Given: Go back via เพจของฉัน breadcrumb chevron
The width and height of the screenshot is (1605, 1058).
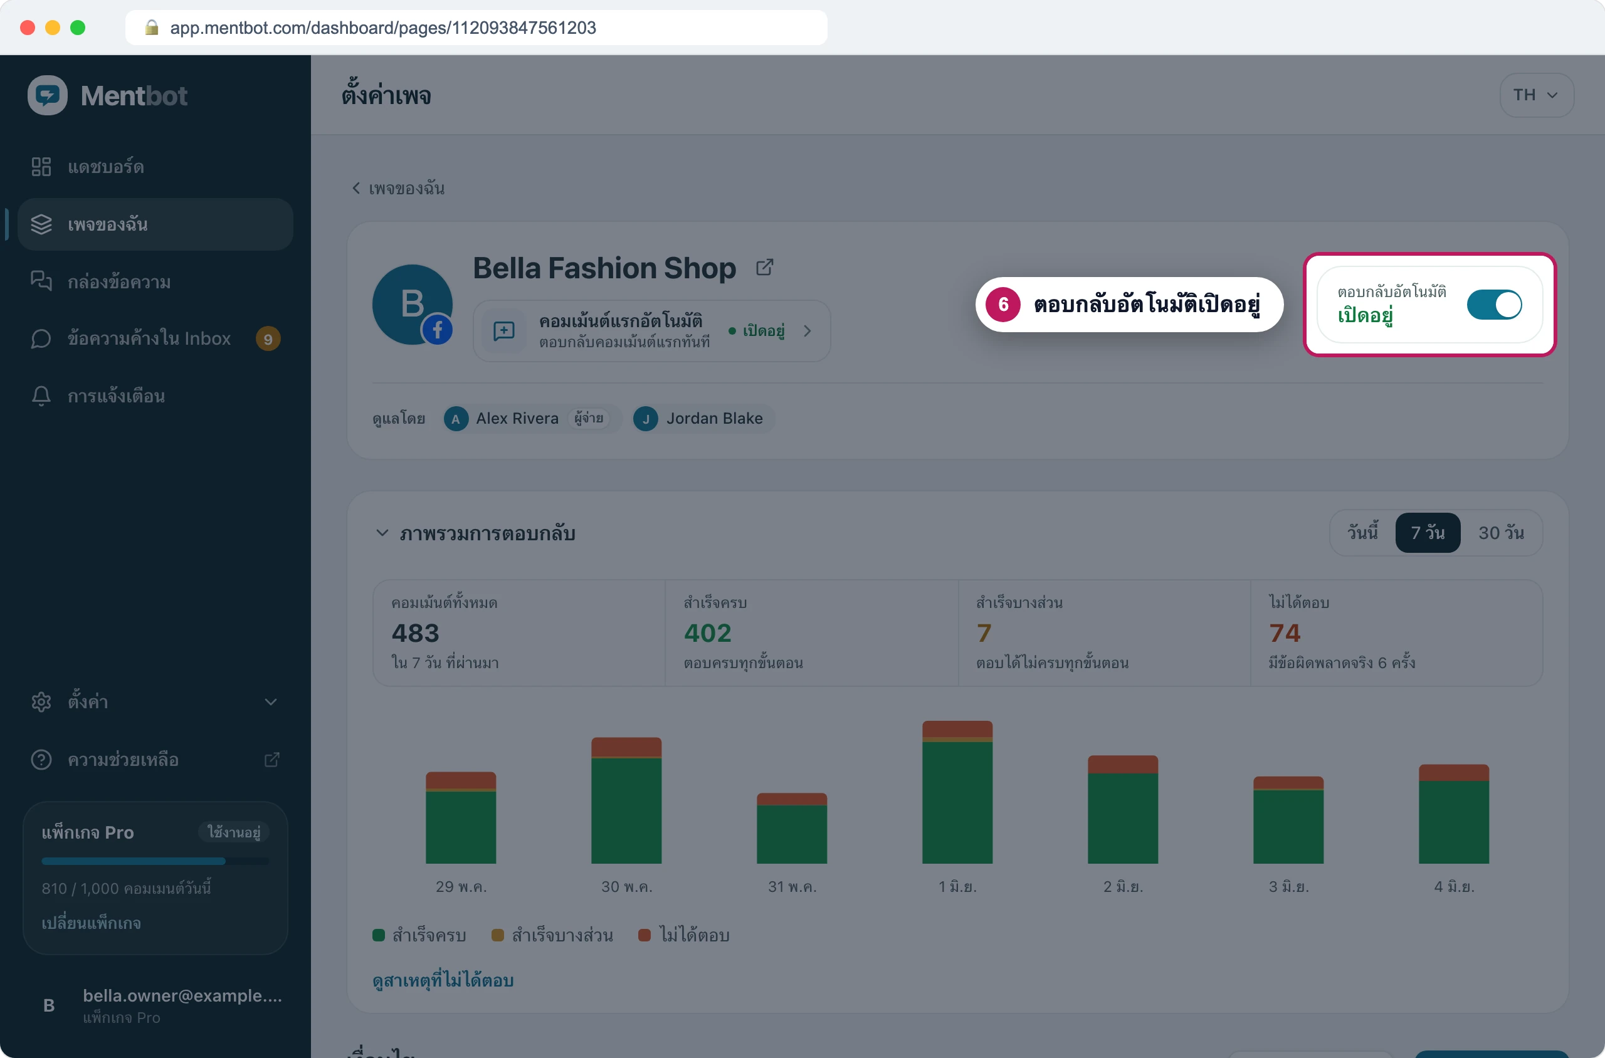Looking at the screenshot, I should pos(355,188).
